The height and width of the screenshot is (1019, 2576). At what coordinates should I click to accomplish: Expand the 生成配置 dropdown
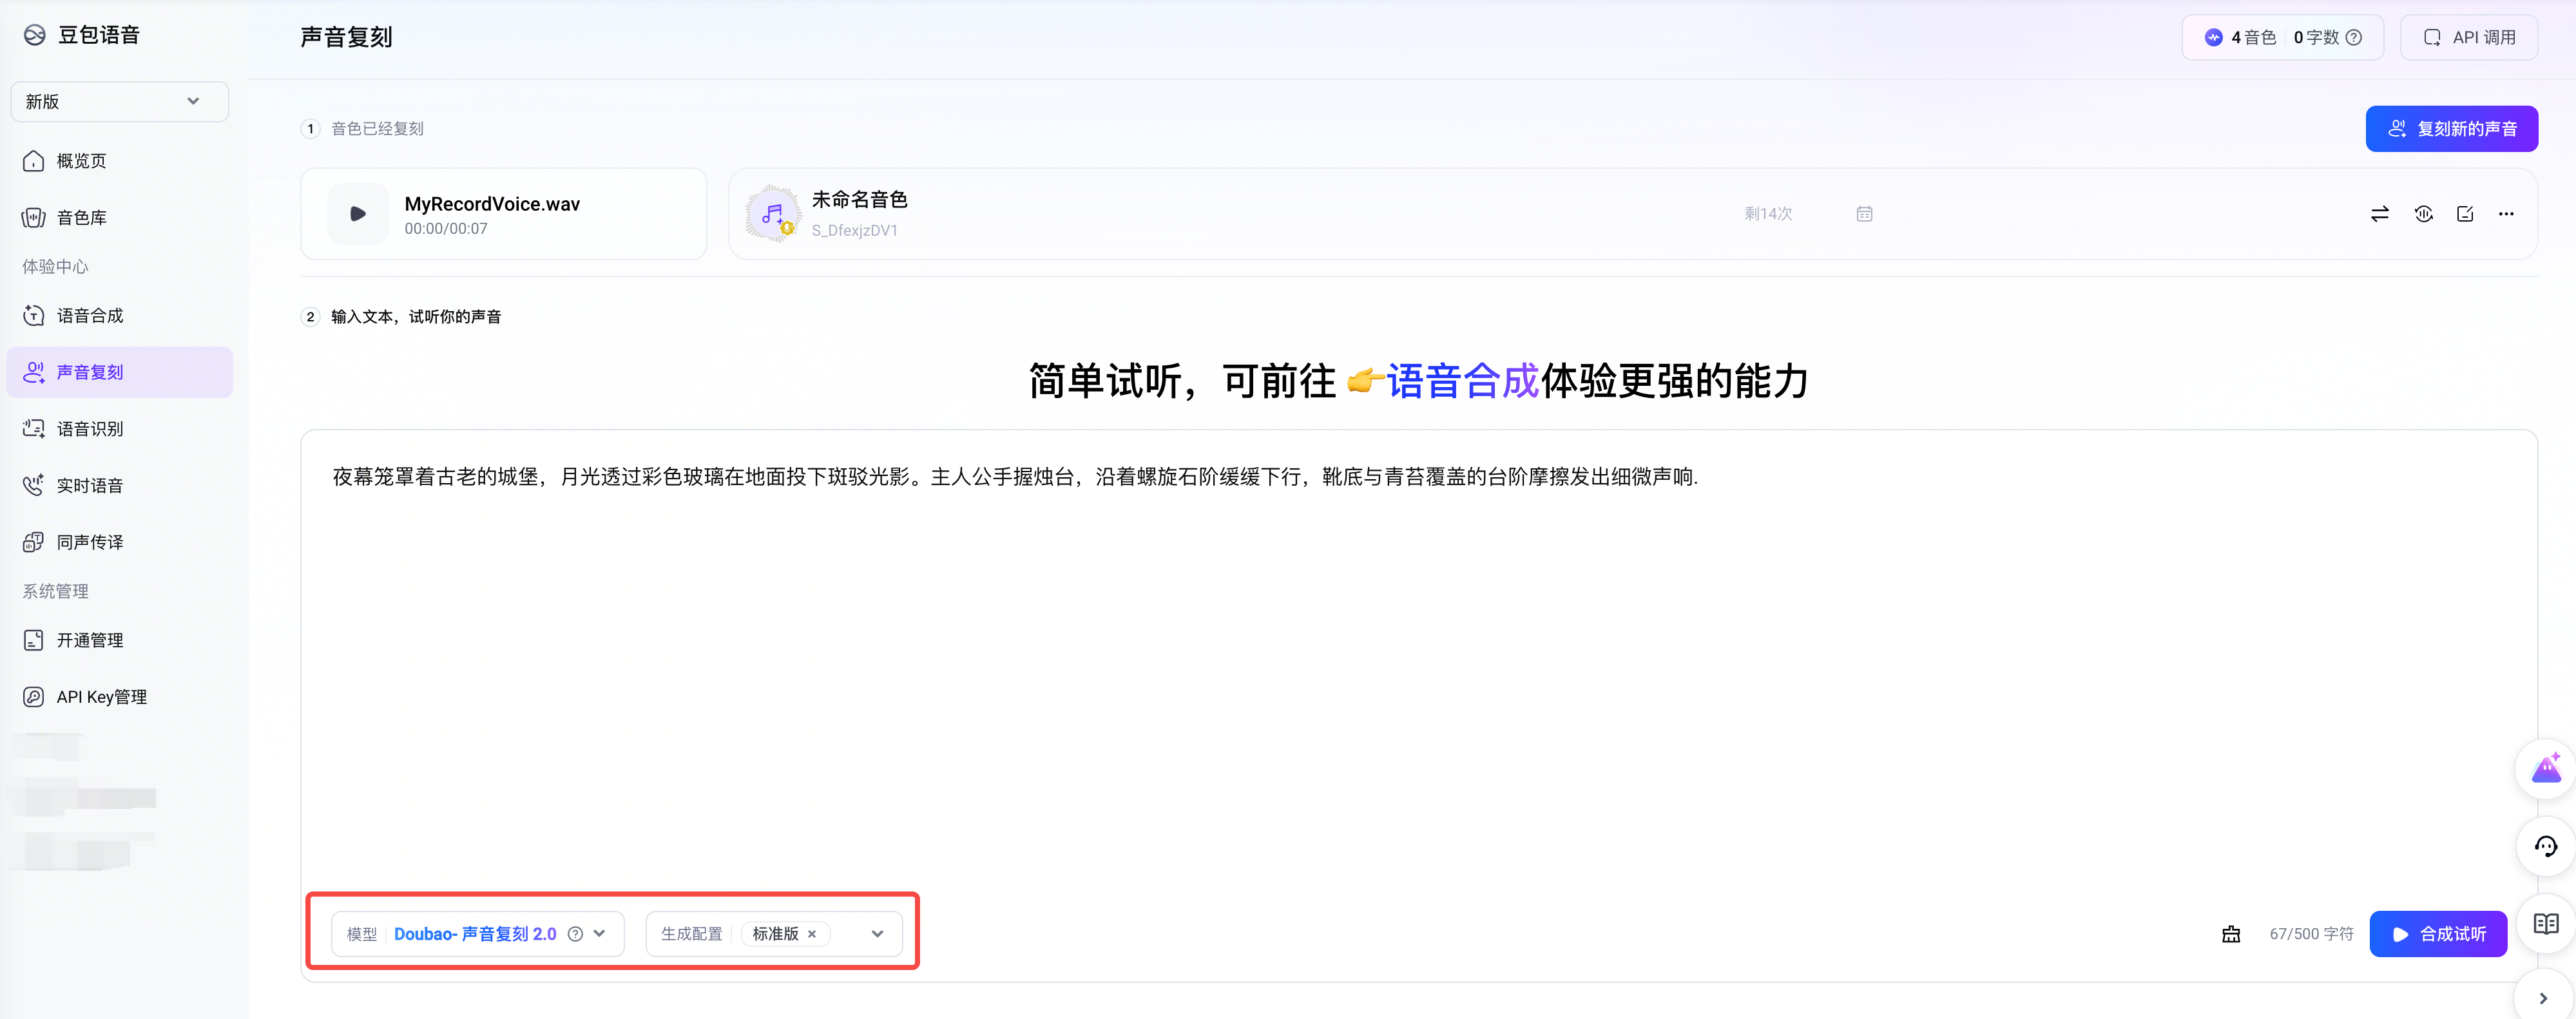(877, 934)
